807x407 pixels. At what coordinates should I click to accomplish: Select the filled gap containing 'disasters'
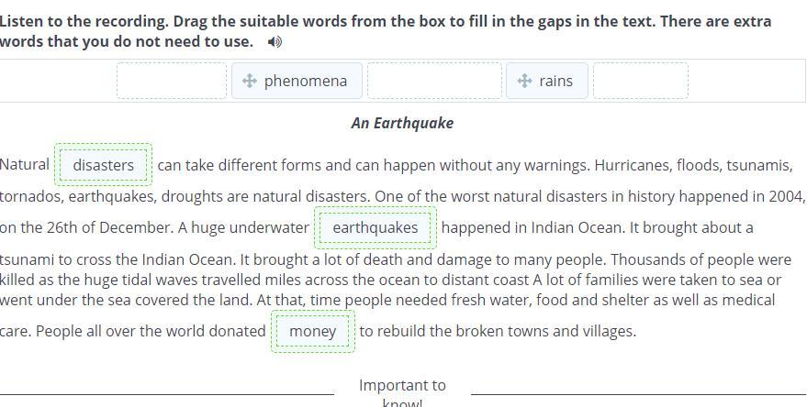(x=104, y=165)
